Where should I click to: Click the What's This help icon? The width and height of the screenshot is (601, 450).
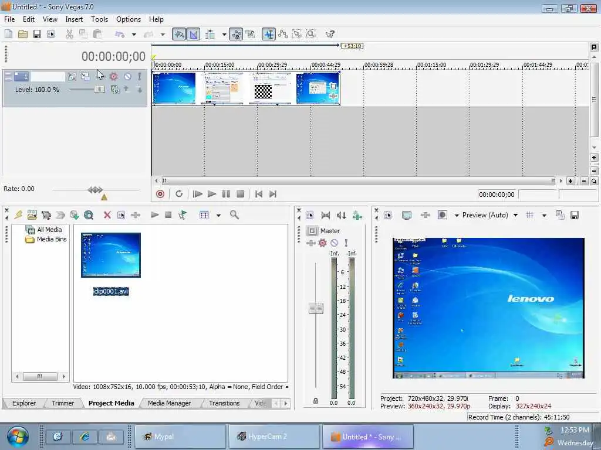[330, 34]
